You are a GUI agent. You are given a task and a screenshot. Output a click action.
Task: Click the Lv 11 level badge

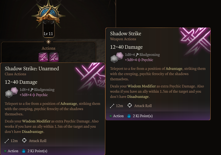point(48,33)
